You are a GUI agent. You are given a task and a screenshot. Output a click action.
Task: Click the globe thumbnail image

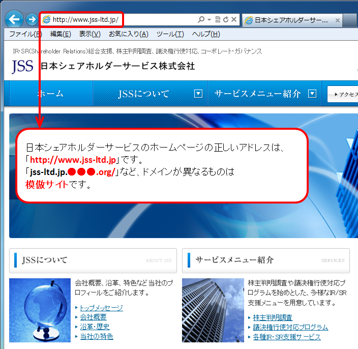pos(40,310)
